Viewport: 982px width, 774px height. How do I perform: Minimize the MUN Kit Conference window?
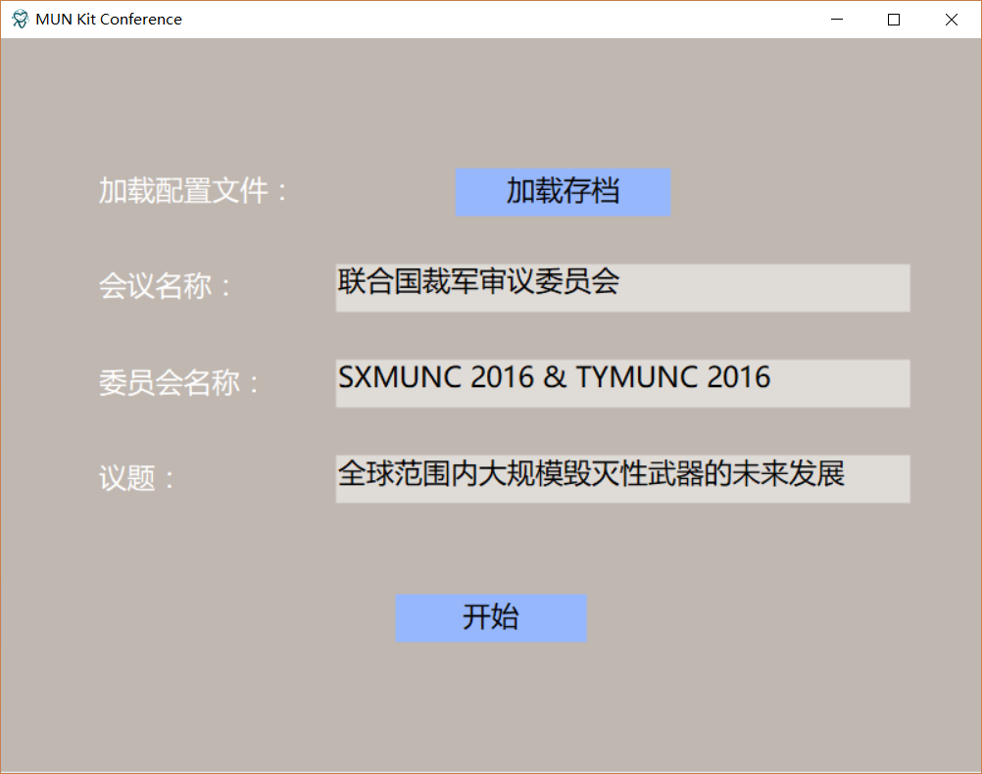pyautogui.click(x=836, y=20)
